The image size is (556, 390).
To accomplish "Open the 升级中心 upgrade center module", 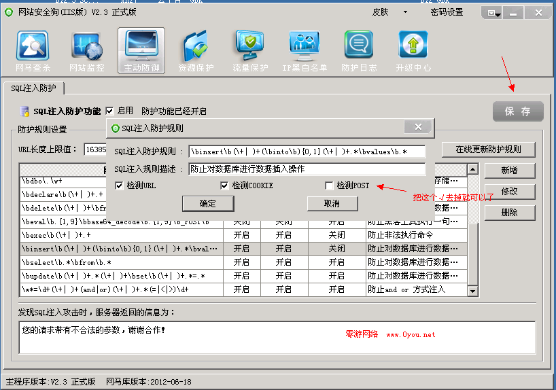I will 413,51.
